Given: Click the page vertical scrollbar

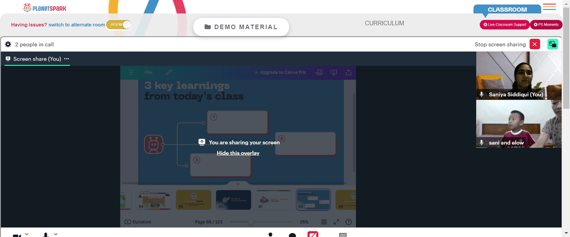Looking at the screenshot, I should (x=567, y=58).
